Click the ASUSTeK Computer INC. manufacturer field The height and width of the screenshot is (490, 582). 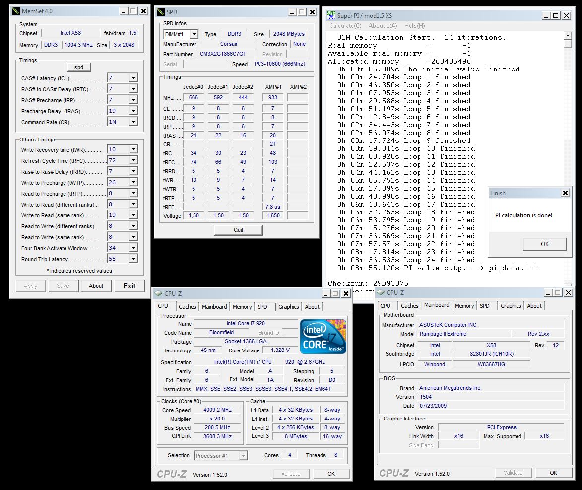491,325
